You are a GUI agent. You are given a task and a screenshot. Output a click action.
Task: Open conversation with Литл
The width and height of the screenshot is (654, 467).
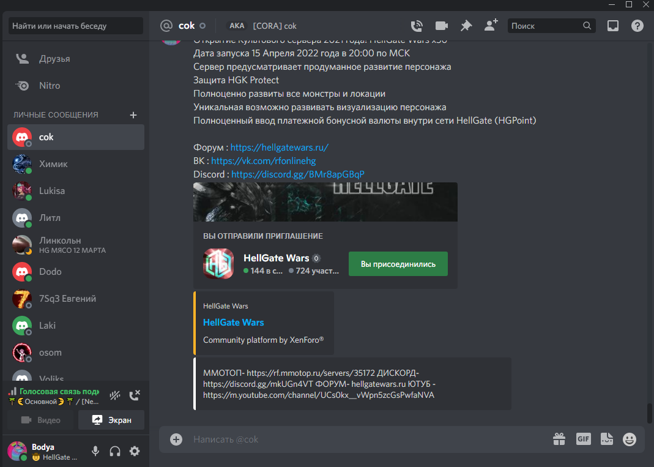[76, 218]
